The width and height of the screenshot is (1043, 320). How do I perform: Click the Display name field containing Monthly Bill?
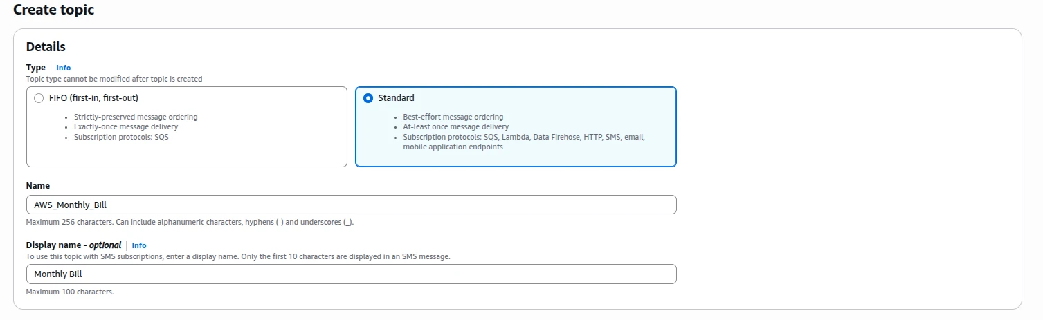click(x=351, y=274)
